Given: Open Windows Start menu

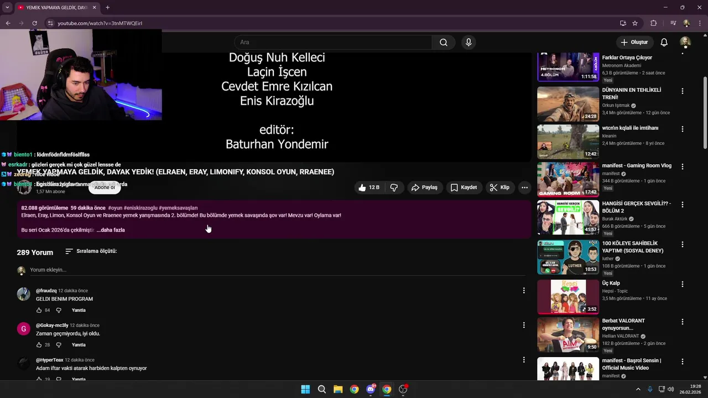Looking at the screenshot, I should click(x=305, y=389).
